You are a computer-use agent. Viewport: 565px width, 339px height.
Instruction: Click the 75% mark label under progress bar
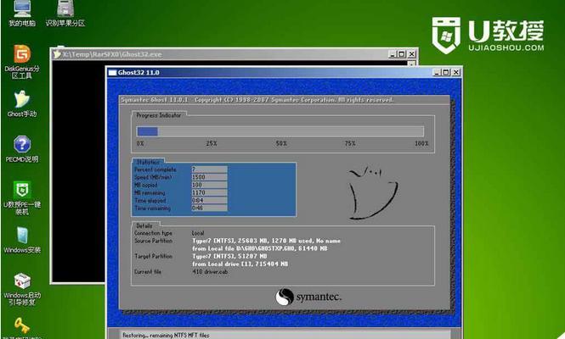[350, 143]
